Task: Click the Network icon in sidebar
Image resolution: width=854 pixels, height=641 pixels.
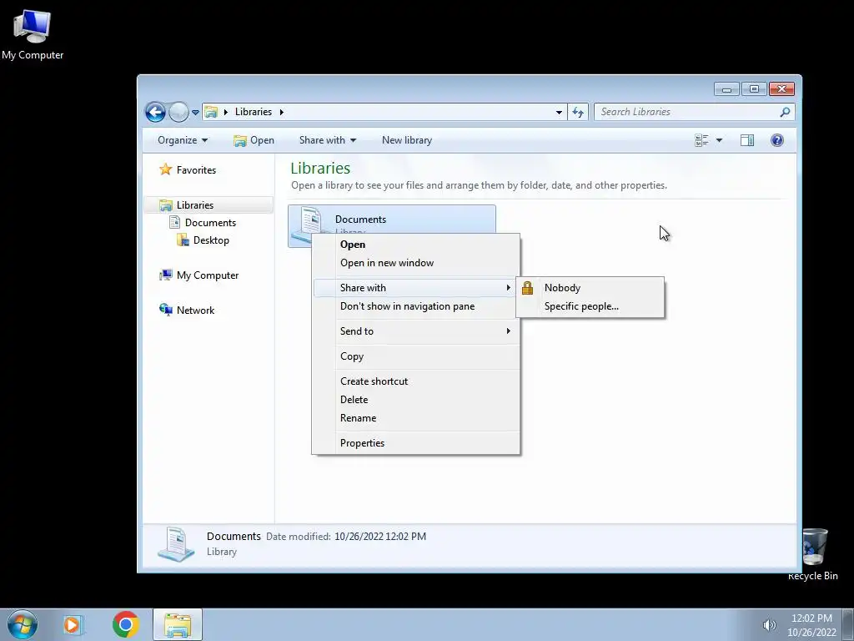Action: [166, 310]
